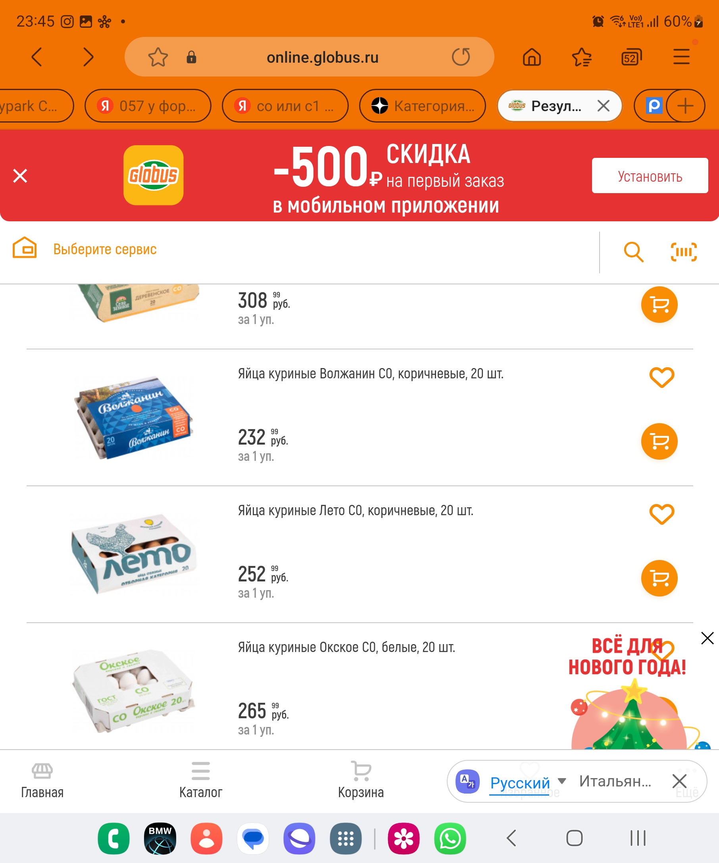719x863 pixels.
Task: Add Лето eggs to cart
Action: 659,578
